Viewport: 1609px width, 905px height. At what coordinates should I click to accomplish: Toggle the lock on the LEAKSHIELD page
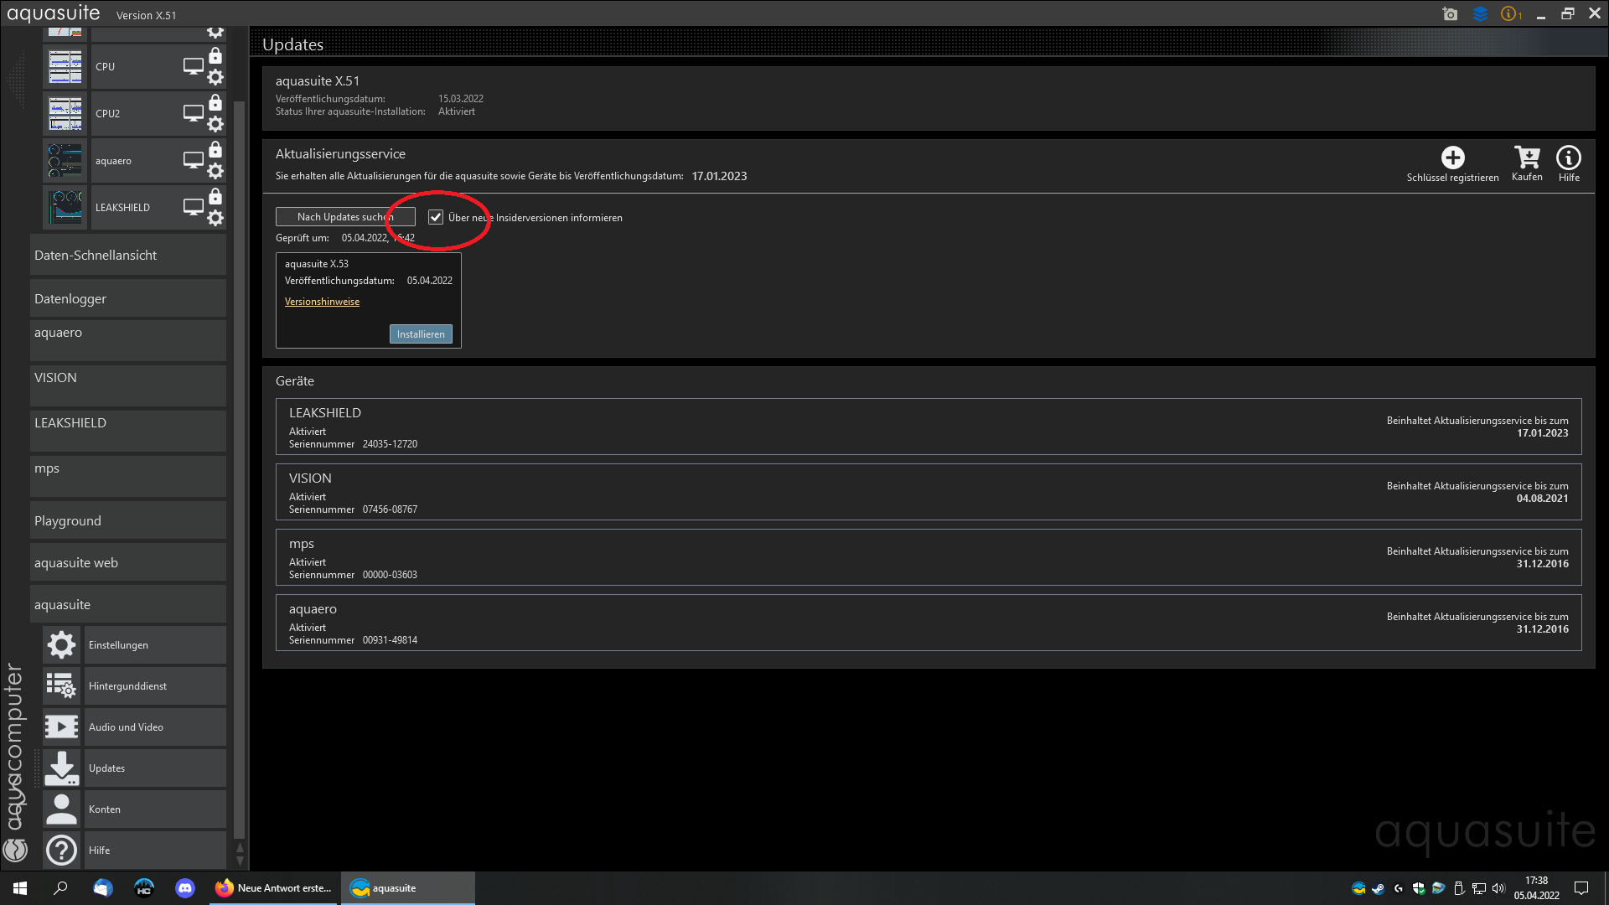point(215,197)
